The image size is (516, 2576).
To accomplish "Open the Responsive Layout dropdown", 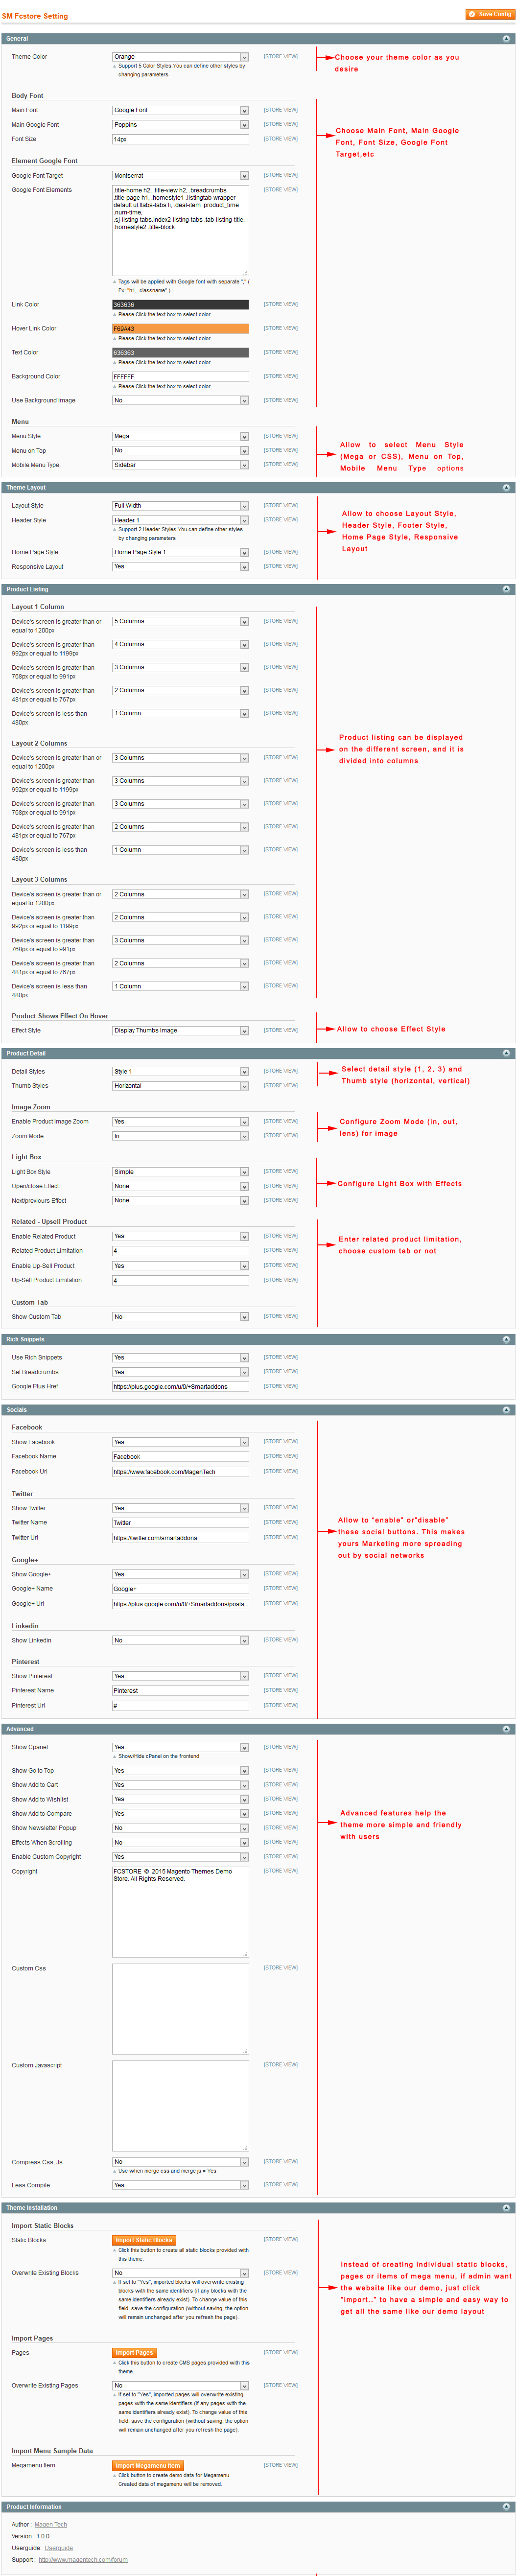I will click(x=180, y=566).
